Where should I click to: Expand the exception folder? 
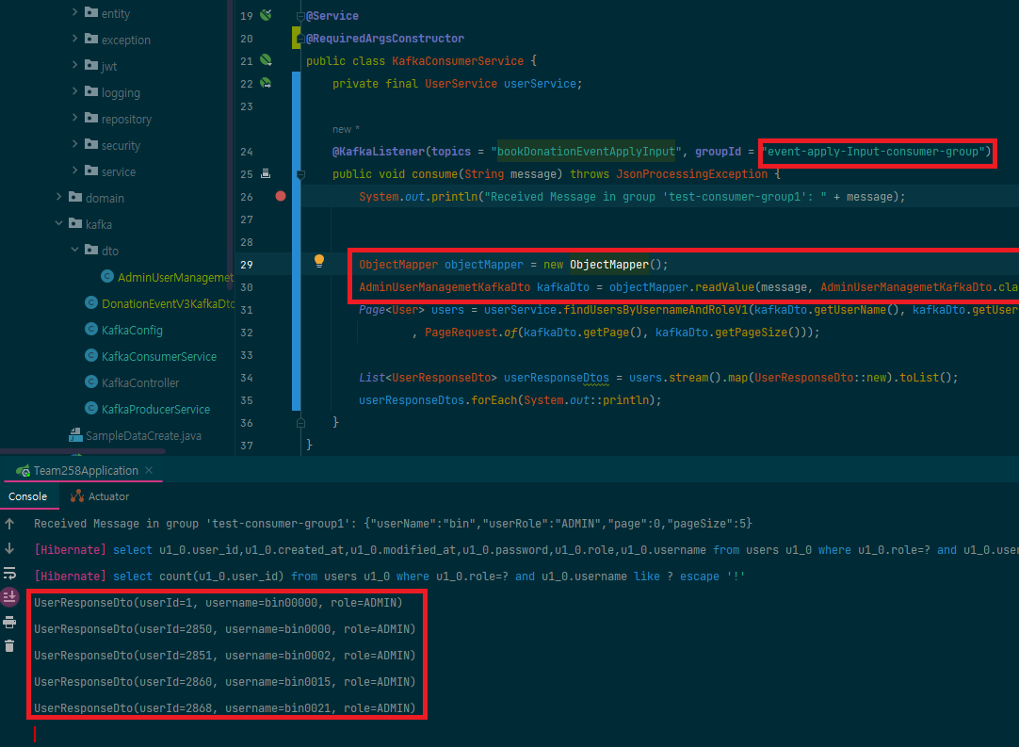point(74,39)
